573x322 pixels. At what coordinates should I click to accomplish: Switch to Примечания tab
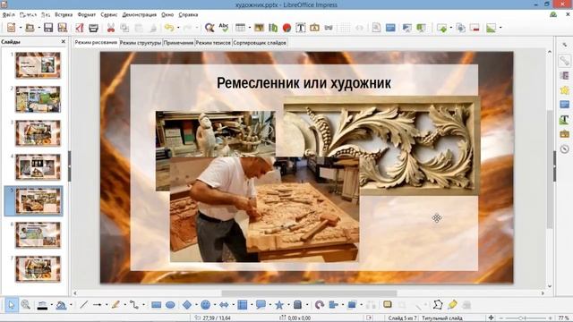pyautogui.click(x=178, y=43)
